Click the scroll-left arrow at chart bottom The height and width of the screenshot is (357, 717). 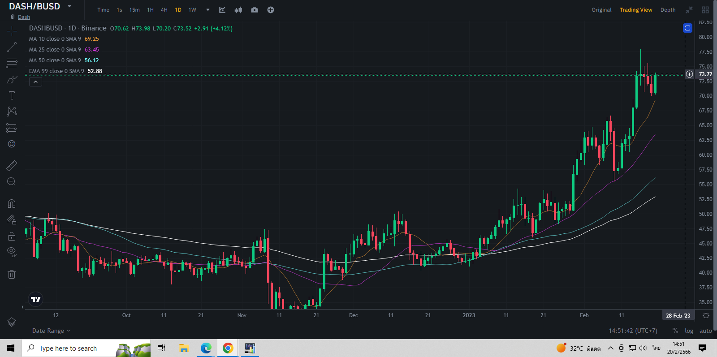pos(22,307)
